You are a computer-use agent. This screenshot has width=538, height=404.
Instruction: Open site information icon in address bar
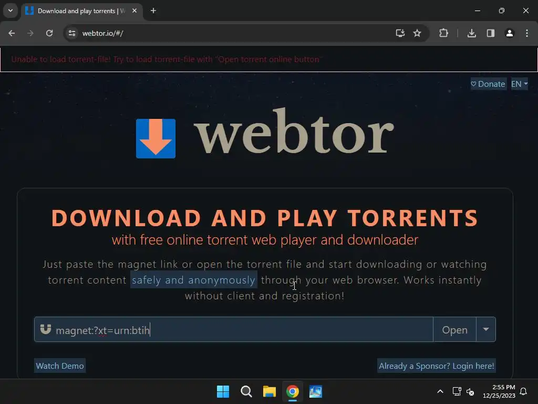point(72,33)
